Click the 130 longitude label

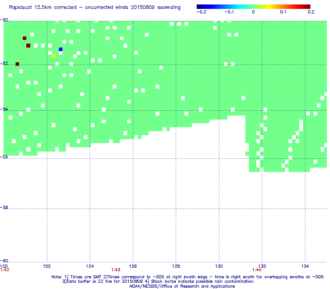pos(219,266)
